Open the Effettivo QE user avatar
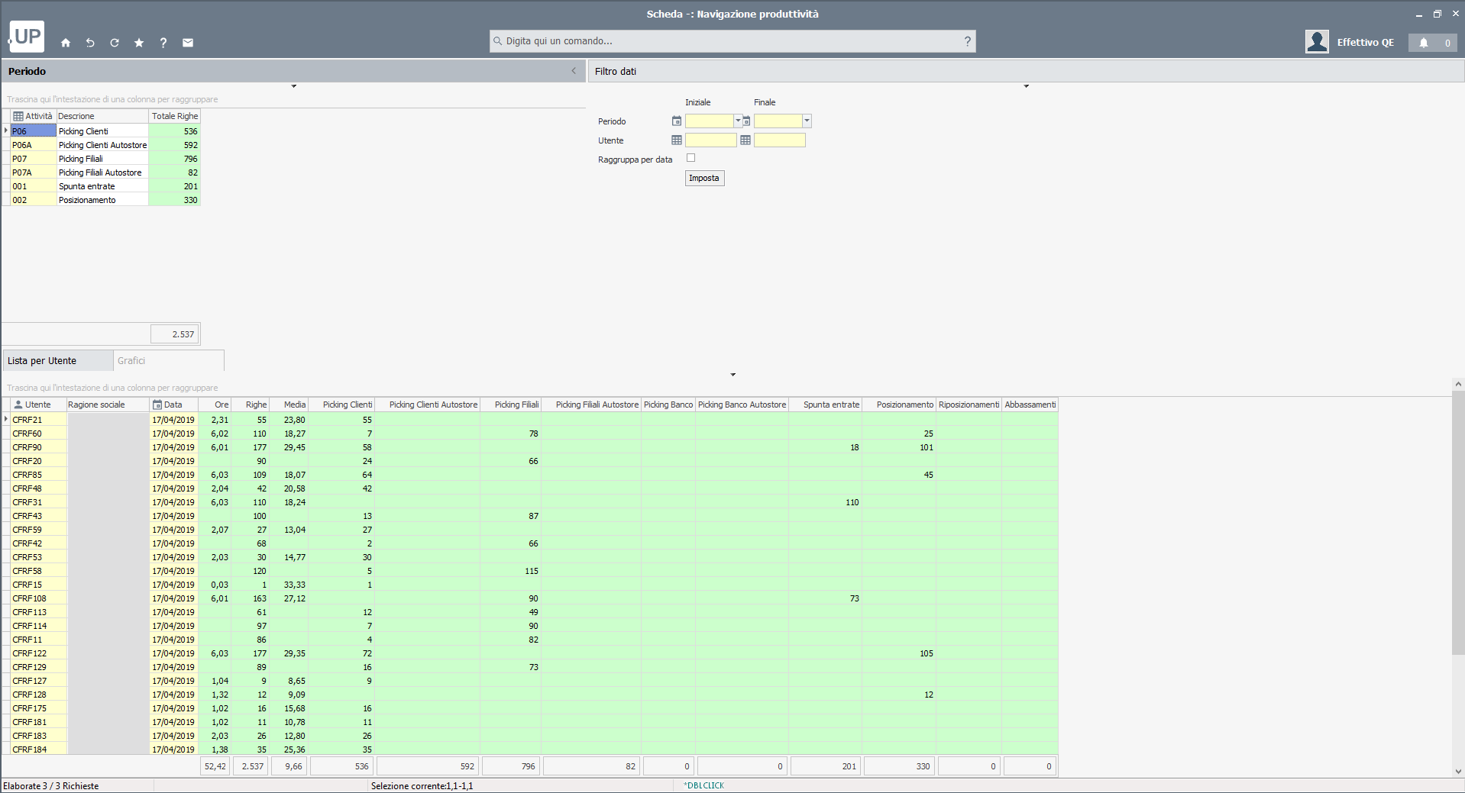The height and width of the screenshot is (793, 1465). coord(1317,42)
